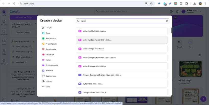Create a Video Message design
This screenshot has width=209, height=105.
[122, 66]
